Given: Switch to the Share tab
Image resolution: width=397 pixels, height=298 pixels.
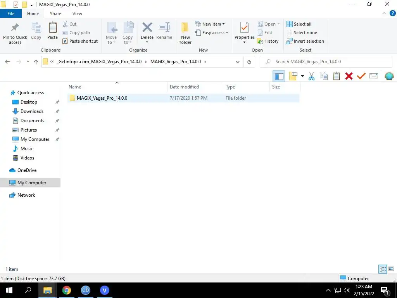Looking at the screenshot, I should [55, 14].
